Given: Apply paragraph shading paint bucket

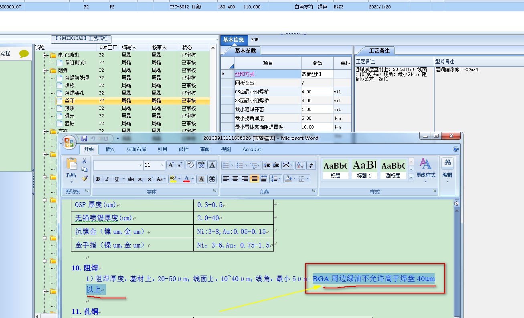Looking at the screenshot, I should (x=288, y=179).
